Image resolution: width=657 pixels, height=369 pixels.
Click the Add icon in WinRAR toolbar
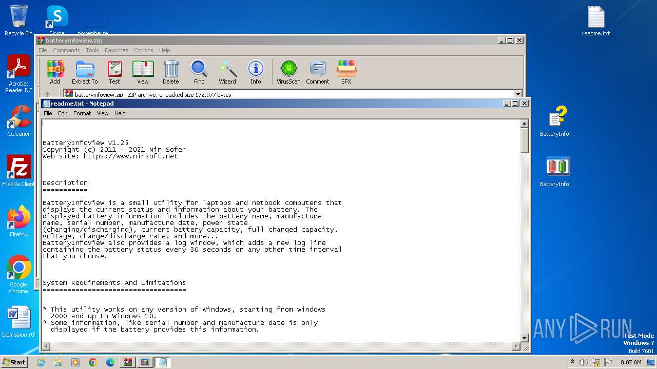coord(55,72)
